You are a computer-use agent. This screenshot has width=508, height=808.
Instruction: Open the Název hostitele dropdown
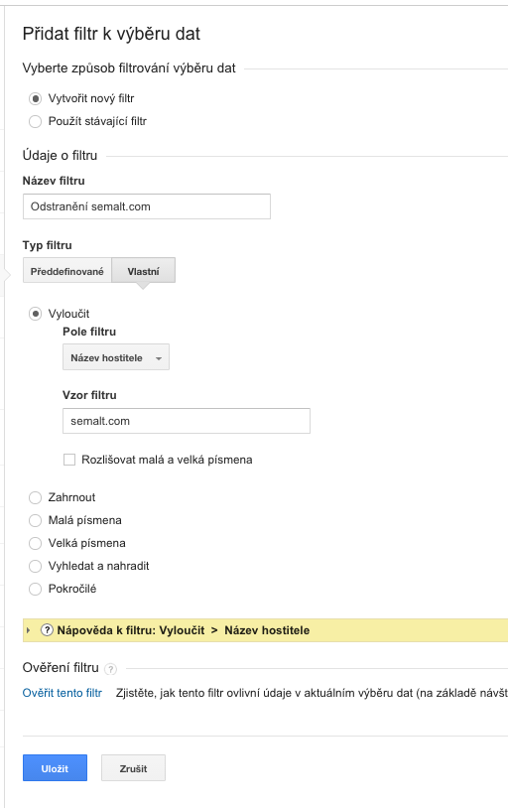[116, 357]
